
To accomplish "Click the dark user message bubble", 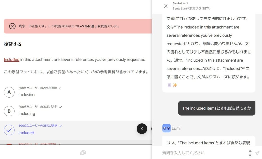I will (x=216, y=108).
